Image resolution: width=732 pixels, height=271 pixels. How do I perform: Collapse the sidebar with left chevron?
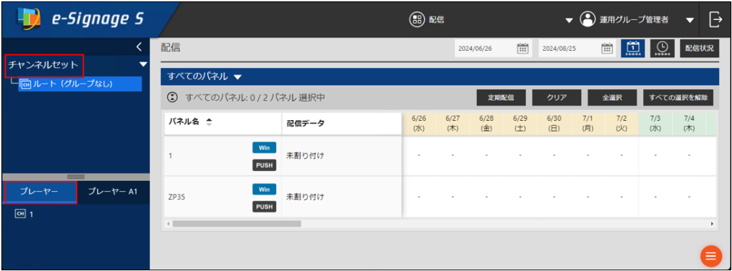click(139, 46)
